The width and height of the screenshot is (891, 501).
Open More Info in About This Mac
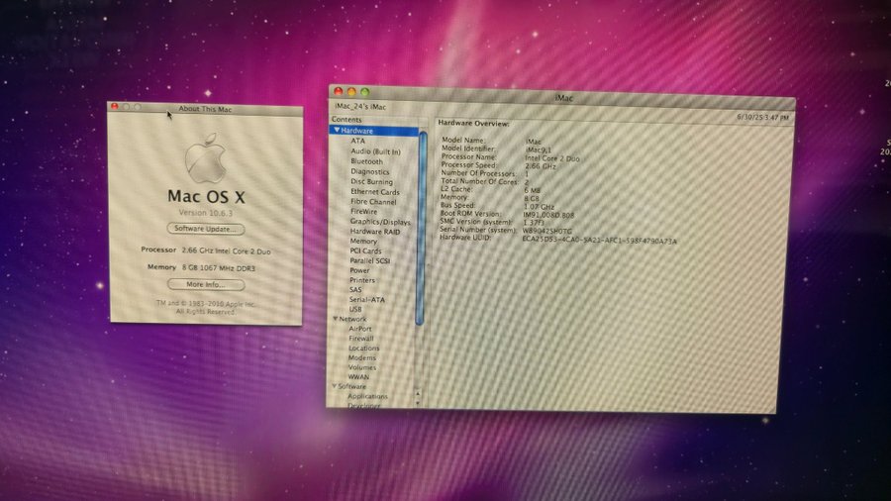pyautogui.click(x=205, y=284)
